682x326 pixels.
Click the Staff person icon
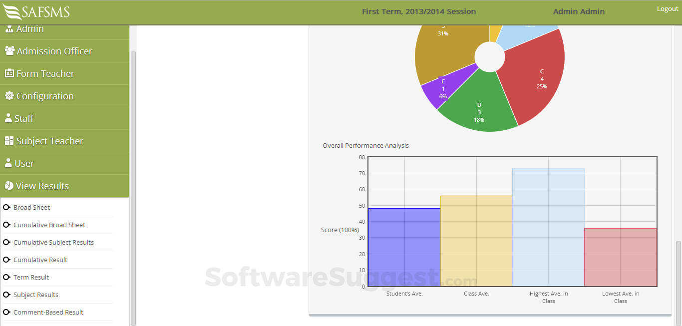coord(8,118)
